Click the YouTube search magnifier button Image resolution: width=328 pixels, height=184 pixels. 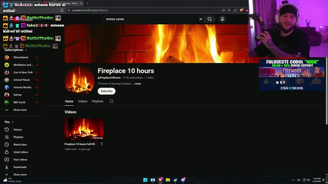pos(210,19)
